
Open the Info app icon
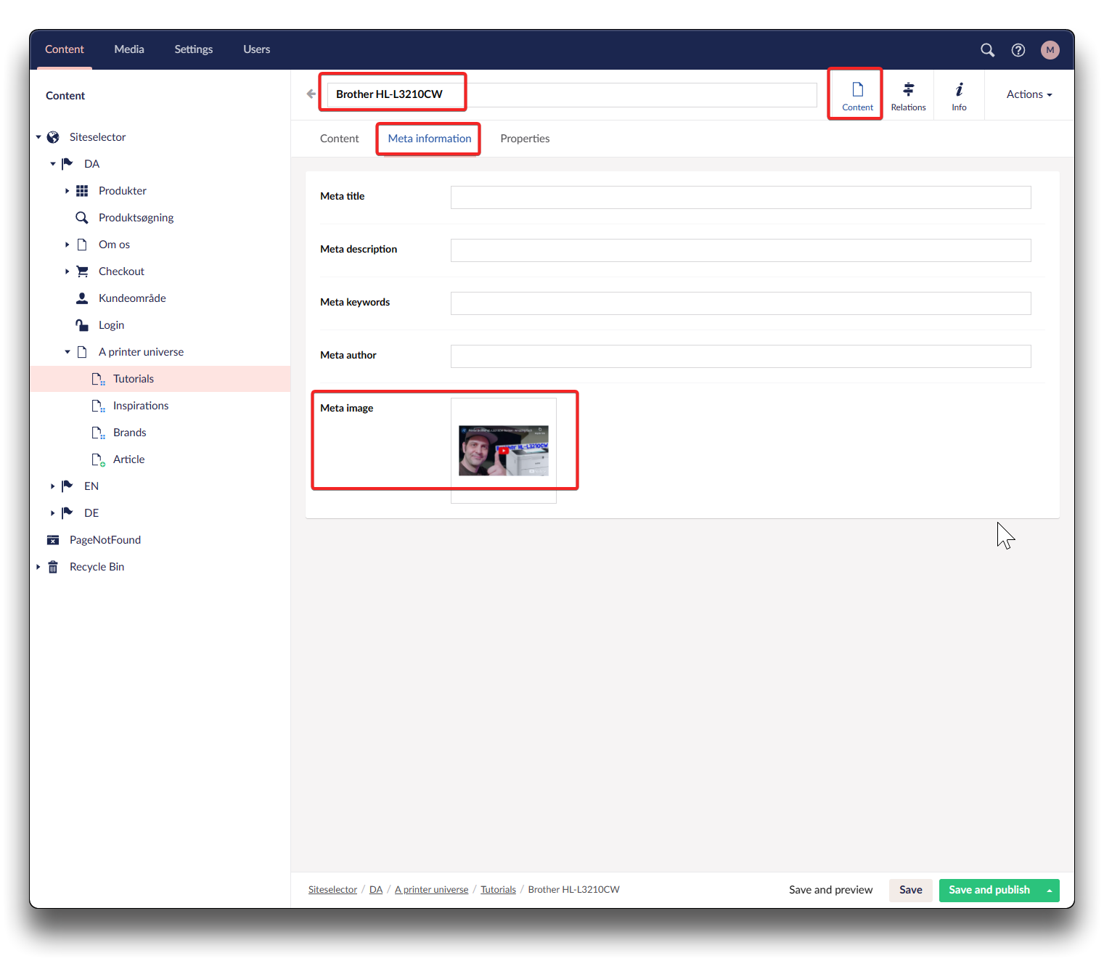[x=959, y=96]
